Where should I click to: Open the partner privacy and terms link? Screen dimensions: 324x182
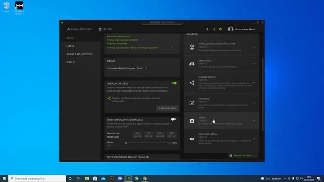click(133, 48)
